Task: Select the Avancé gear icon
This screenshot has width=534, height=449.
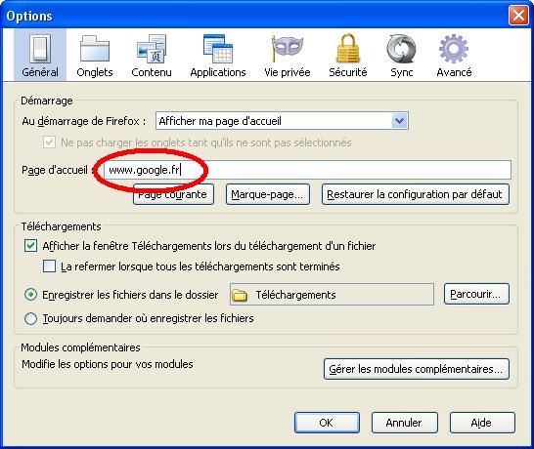Action: coord(454,48)
